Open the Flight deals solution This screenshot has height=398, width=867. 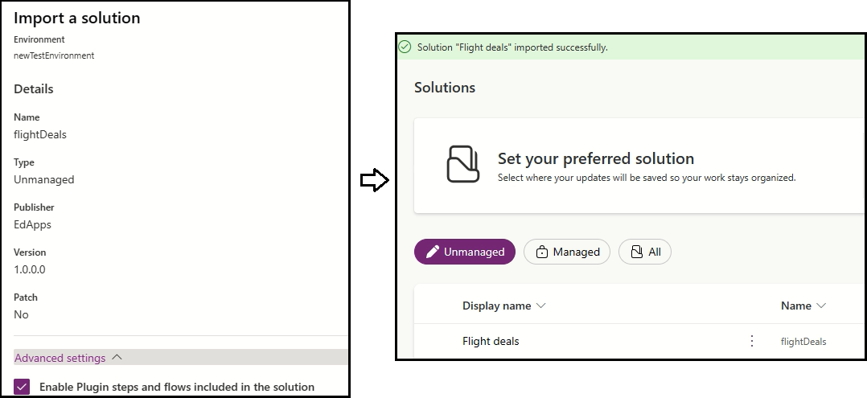(x=491, y=341)
